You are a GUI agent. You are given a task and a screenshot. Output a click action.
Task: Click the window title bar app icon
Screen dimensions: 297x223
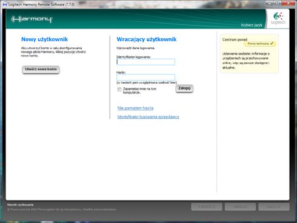[5, 4]
